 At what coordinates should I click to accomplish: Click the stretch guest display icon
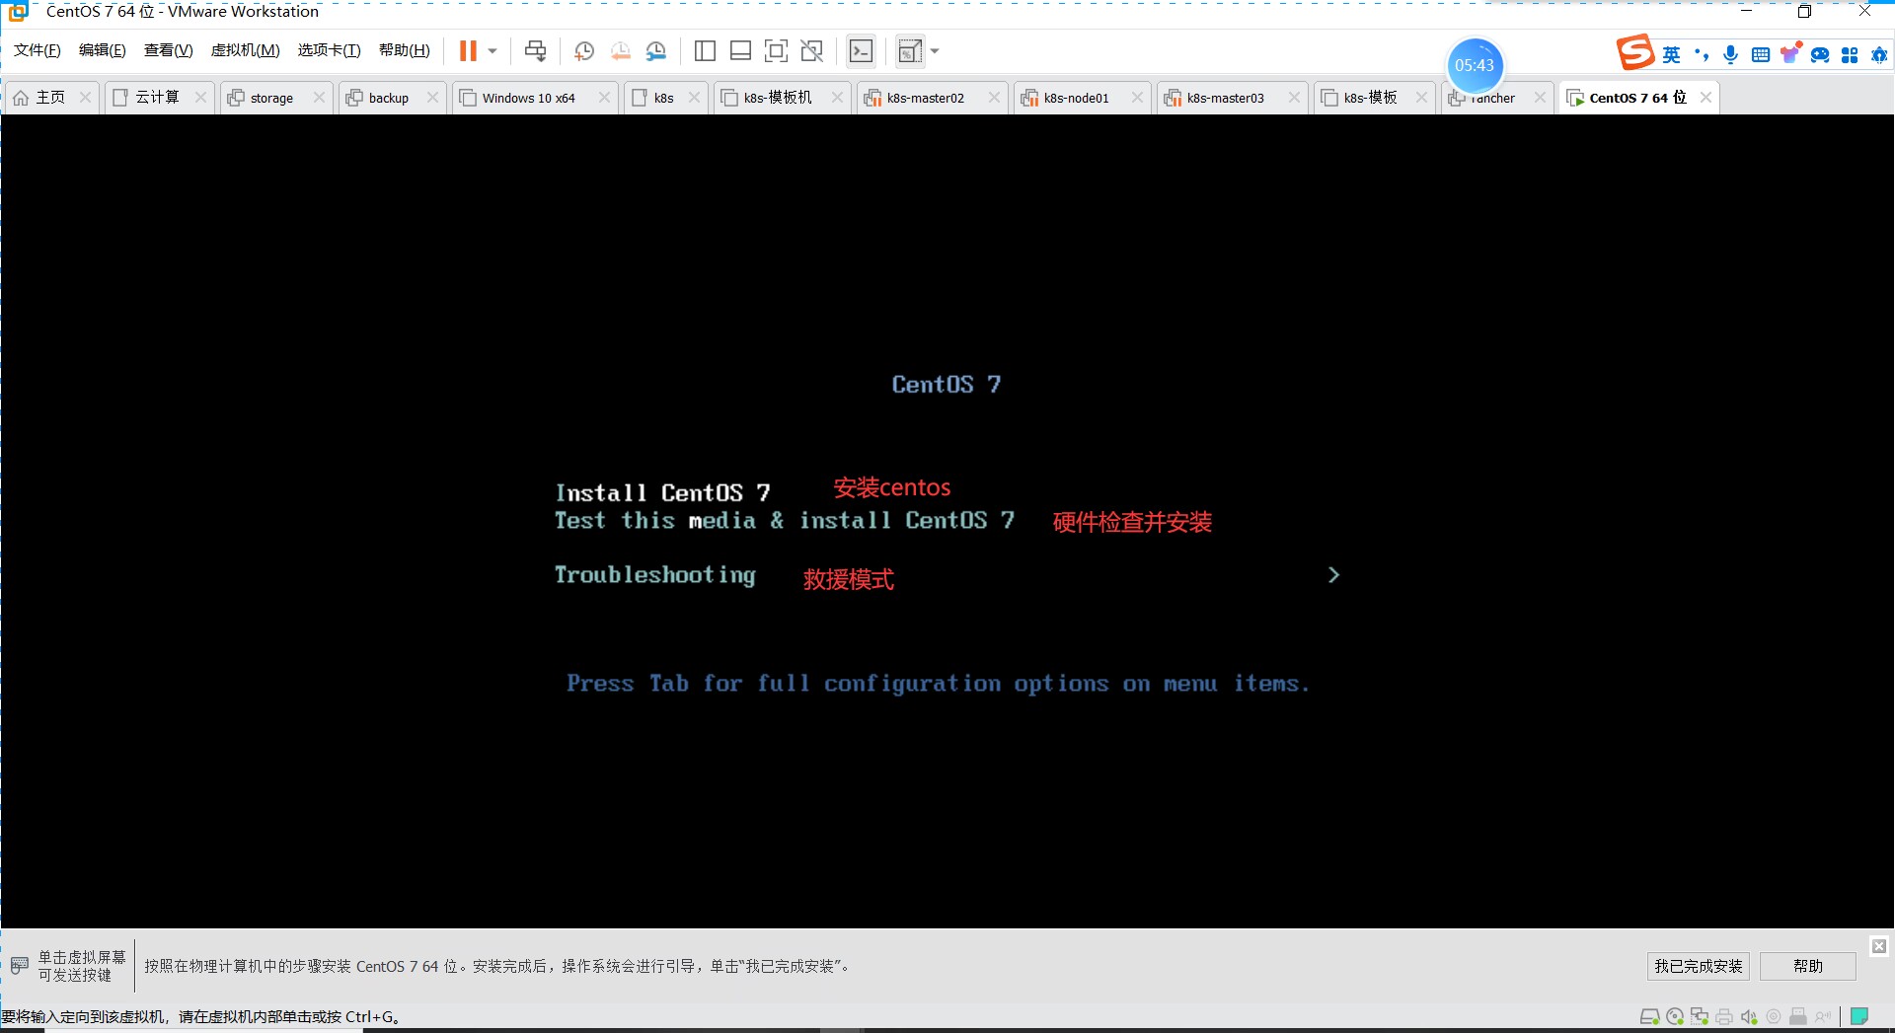pyautogui.click(x=910, y=51)
